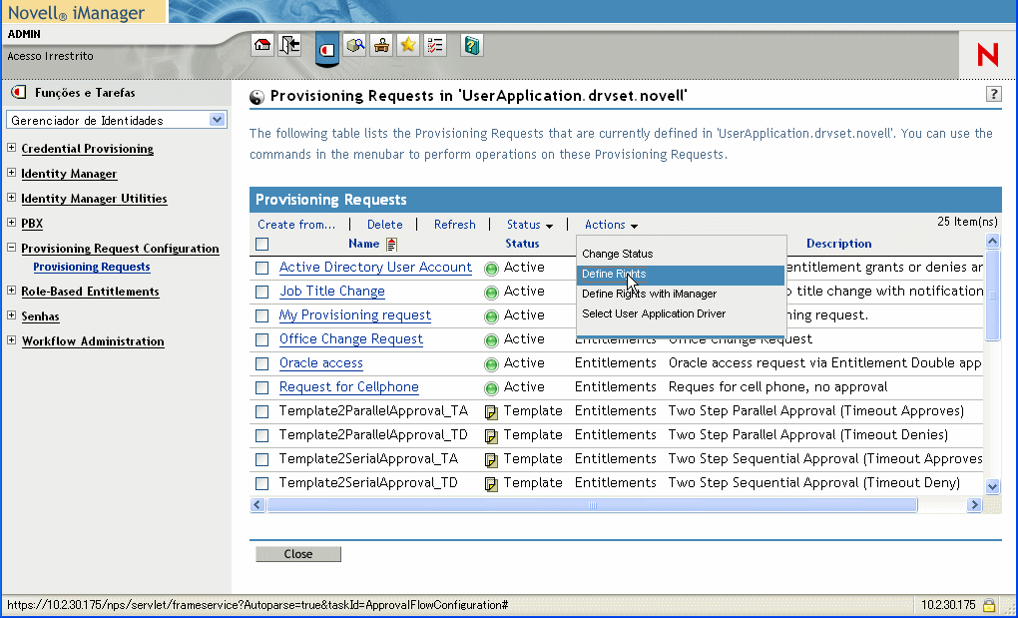The height and width of the screenshot is (618, 1018).
Task: Open the Request for Cellphone link
Action: [348, 387]
